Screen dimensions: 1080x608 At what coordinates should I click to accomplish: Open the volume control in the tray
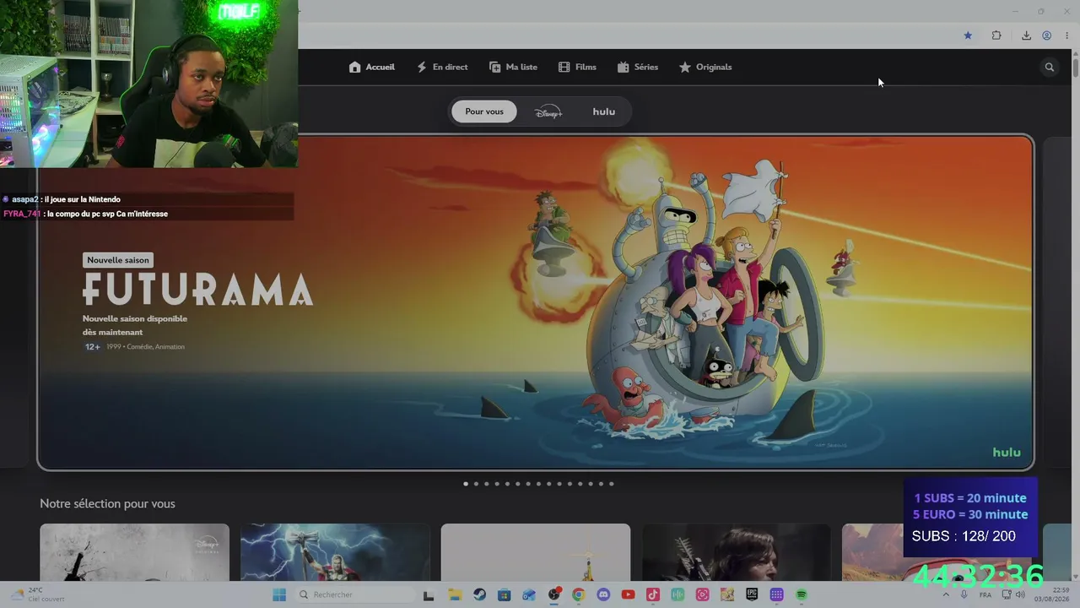(x=1020, y=594)
